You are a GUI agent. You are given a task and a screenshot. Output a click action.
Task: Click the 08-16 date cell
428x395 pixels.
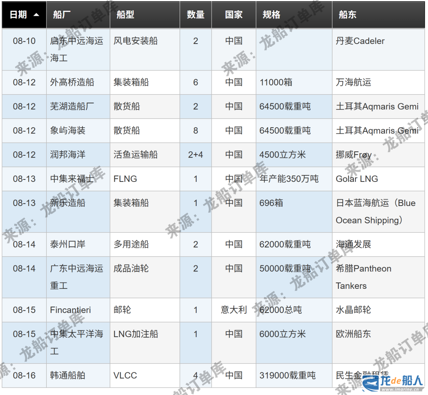tap(24, 375)
